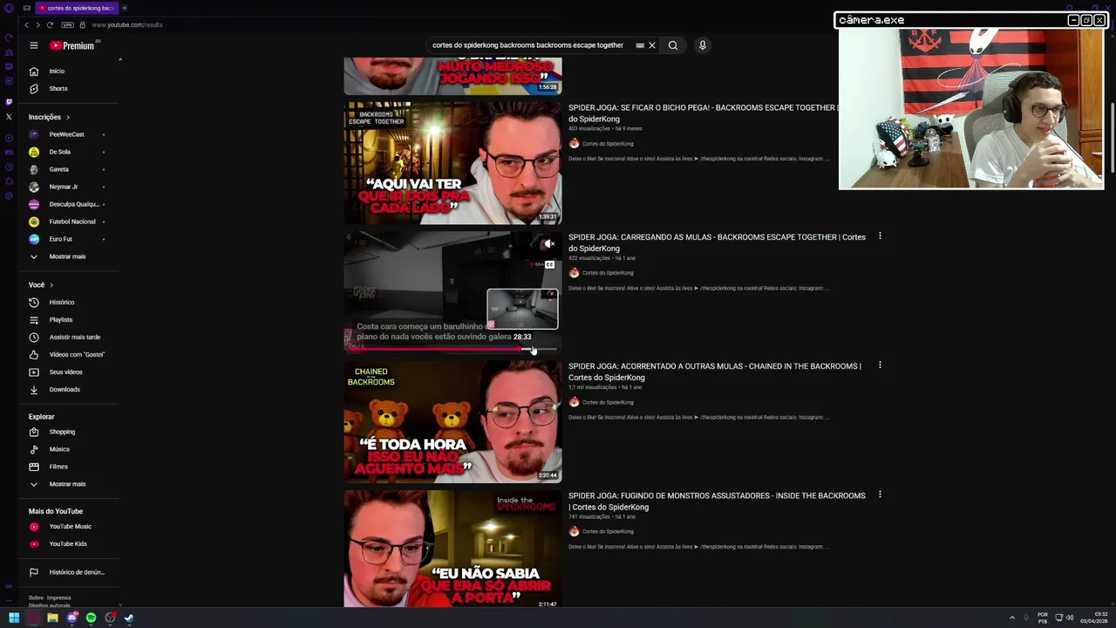This screenshot has width=1116, height=628.
Task: Toggle the VPN badge in address bar
Action: tap(67, 24)
